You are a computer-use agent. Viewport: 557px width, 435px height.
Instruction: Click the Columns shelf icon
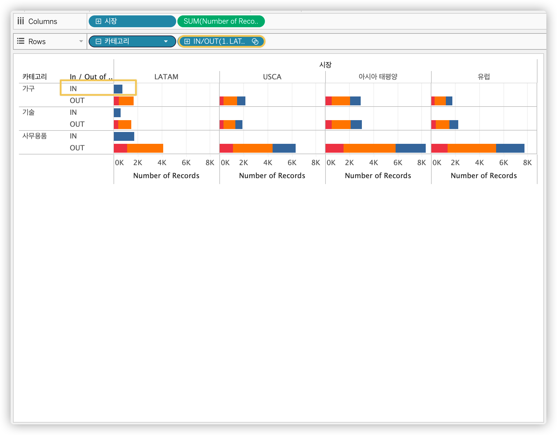coord(21,21)
